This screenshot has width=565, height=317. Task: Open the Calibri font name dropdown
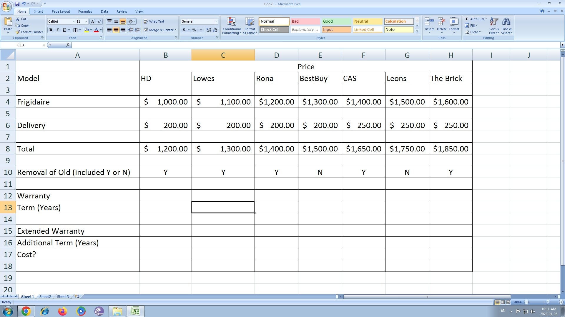click(x=74, y=21)
